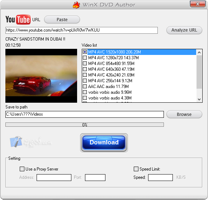Check MP4 AVC 1280x720 143.37M checkbox
The width and height of the screenshot is (208, 200).
[85, 58]
